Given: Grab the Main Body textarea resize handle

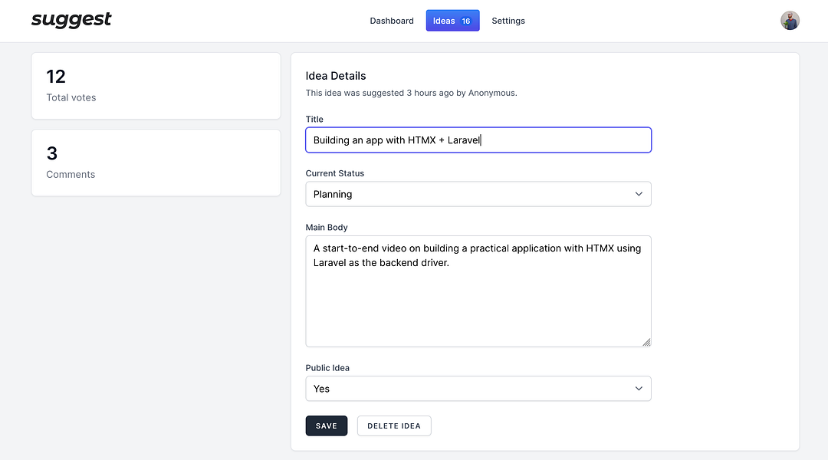Looking at the screenshot, I should point(646,342).
